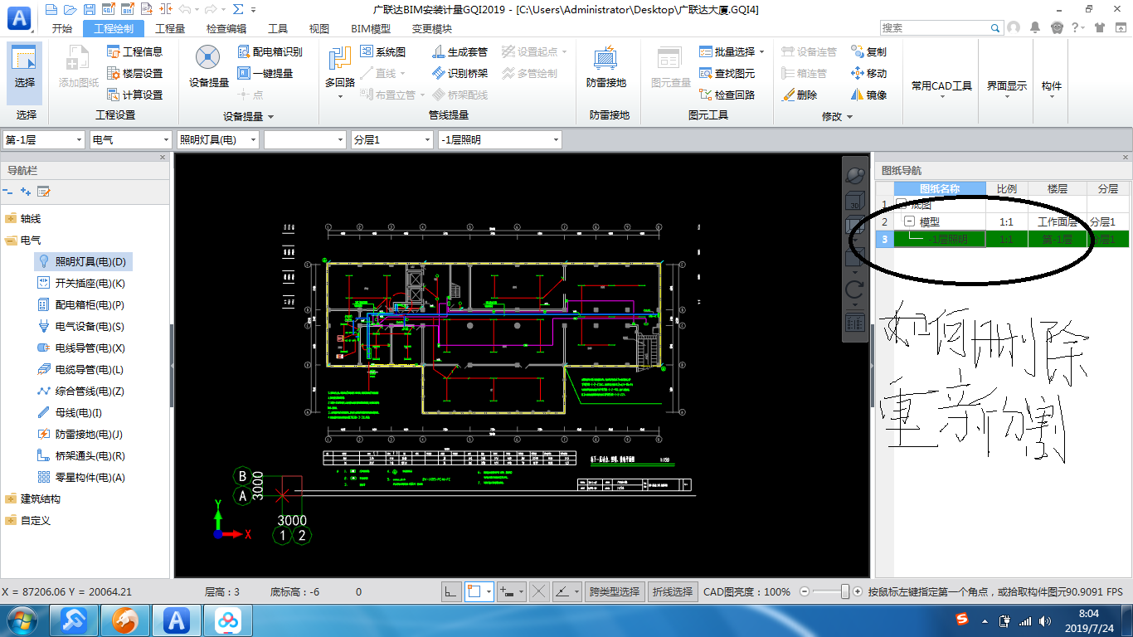
Task: Switch to the 变更模块 ribbon tab
Action: 432,28
